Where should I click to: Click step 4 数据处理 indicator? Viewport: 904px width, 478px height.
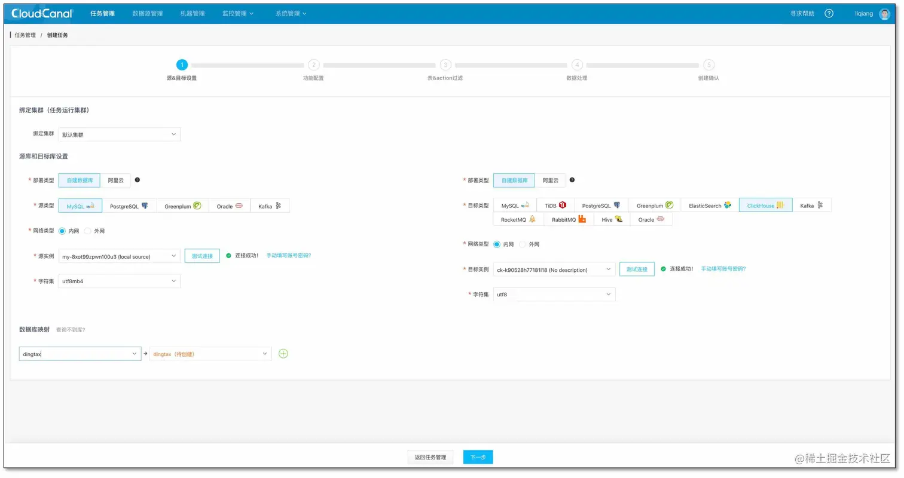click(577, 65)
